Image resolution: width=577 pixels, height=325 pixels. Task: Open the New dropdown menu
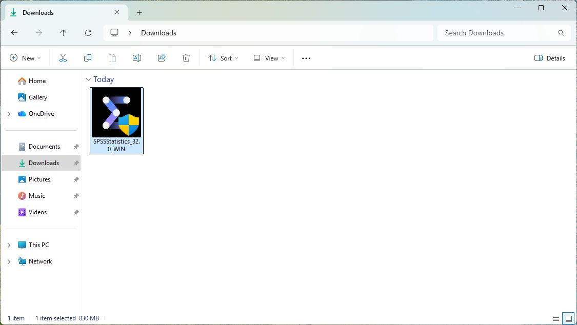coord(25,58)
